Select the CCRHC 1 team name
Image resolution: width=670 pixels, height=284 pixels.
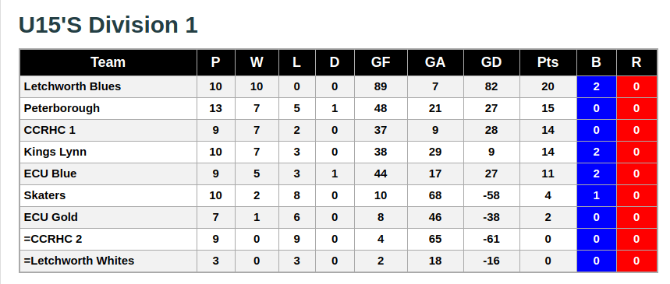[x=50, y=130]
